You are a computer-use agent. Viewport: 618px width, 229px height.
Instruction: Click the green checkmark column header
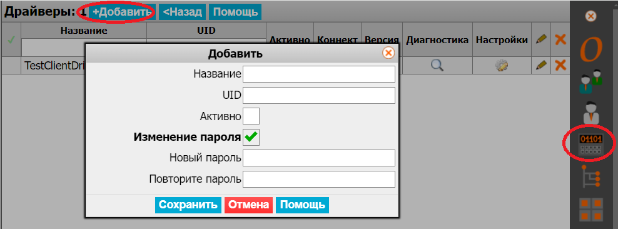pos(11,39)
